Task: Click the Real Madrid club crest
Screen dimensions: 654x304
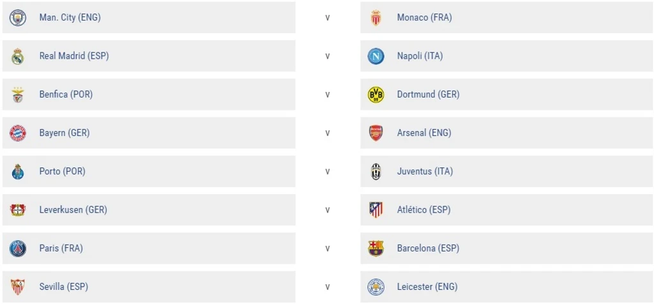Action: (x=18, y=56)
